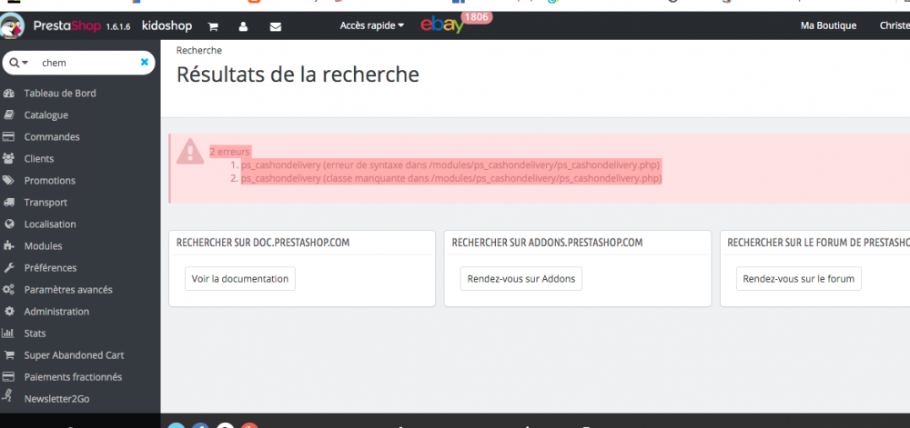This screenshot has width=910, height=428.
Task: Open Tableau de Bord menu
Action: (x=60, y=94)
